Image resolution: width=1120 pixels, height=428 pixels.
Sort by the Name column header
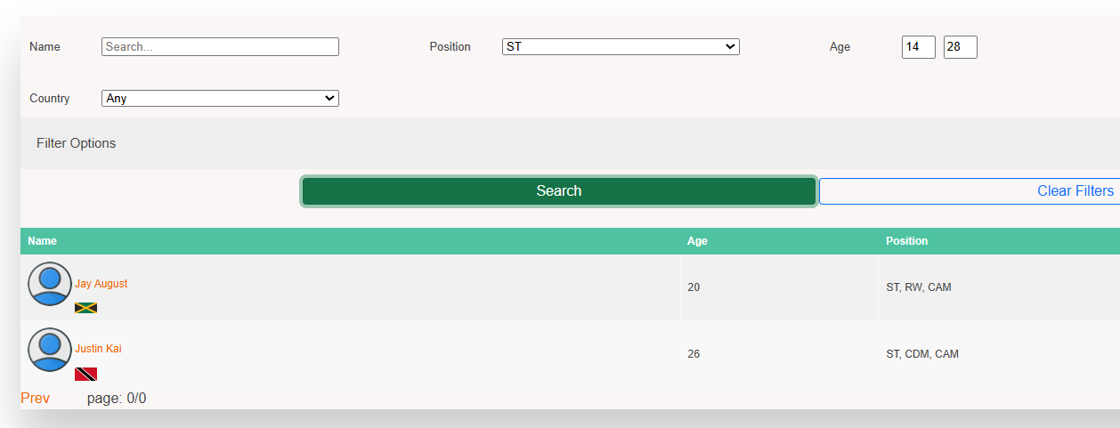(42, 241)
